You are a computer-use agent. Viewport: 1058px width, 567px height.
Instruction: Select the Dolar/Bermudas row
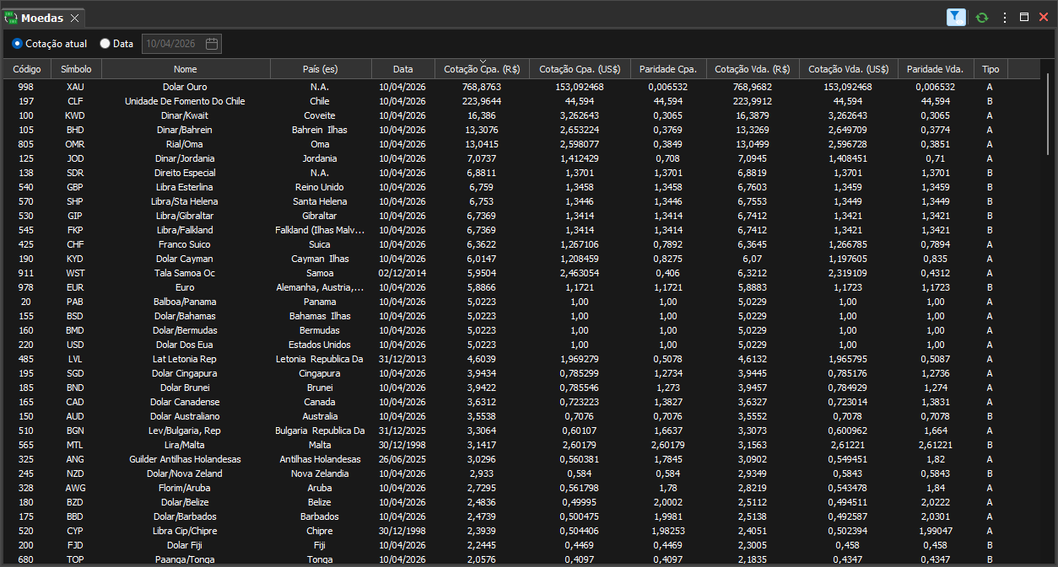point(521,330)
